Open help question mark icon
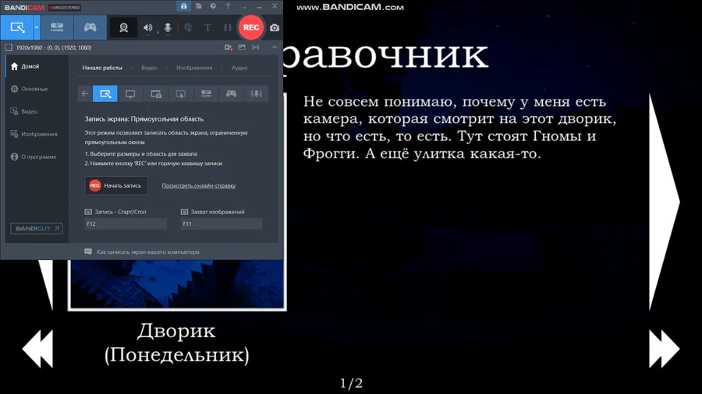Screen dimensions: 702x394 [x=228, y=6]
